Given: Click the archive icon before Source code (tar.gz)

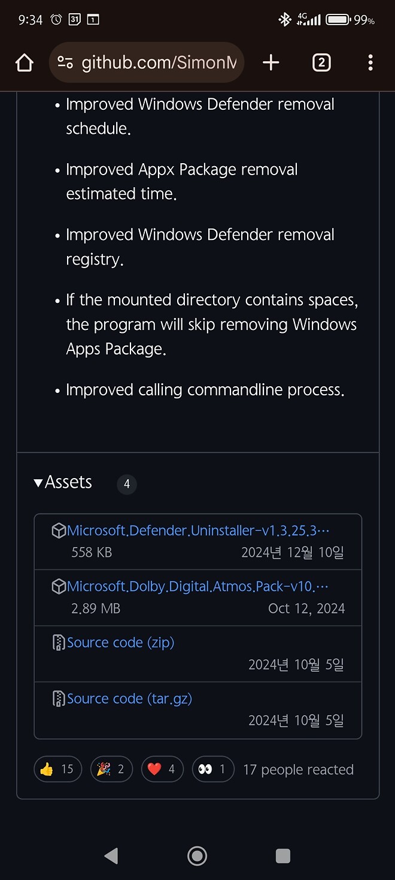Looking at the screenshot, I should click(58, 698).
